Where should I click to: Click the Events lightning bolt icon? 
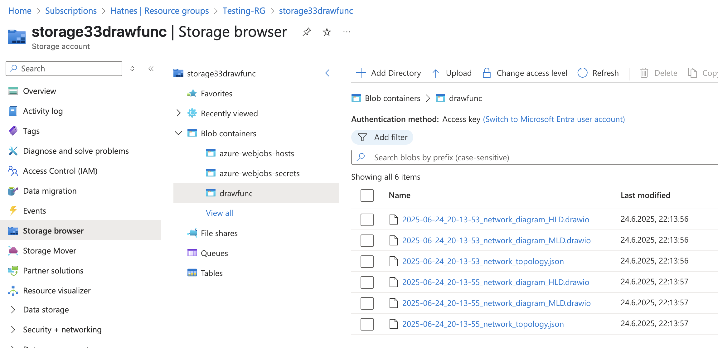(x=13, y=211)
